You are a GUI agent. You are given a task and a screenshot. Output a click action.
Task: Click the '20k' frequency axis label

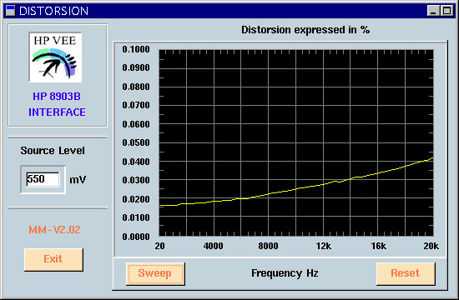[x=431, y=246]
